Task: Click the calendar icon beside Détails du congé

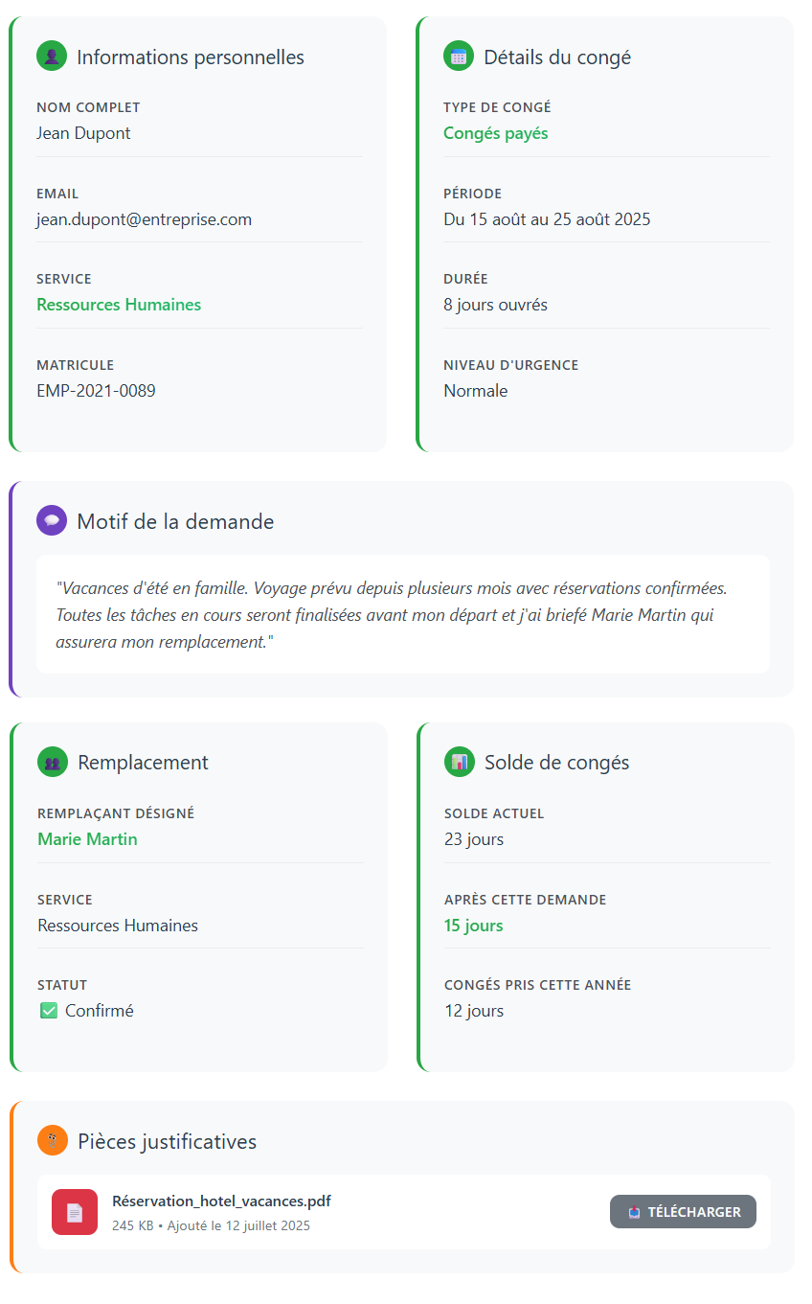Action: [459, 56]
